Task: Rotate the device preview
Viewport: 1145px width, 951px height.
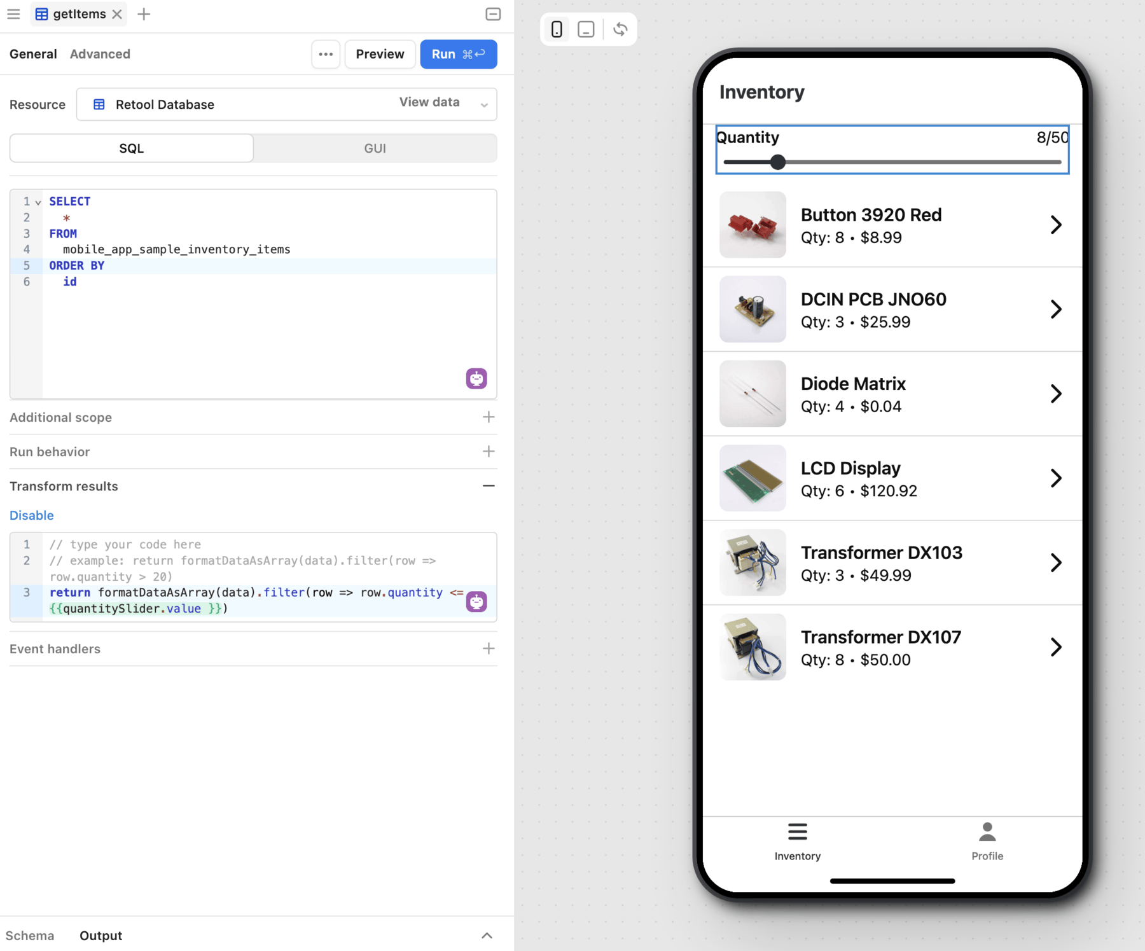Action: pos(620,29)
